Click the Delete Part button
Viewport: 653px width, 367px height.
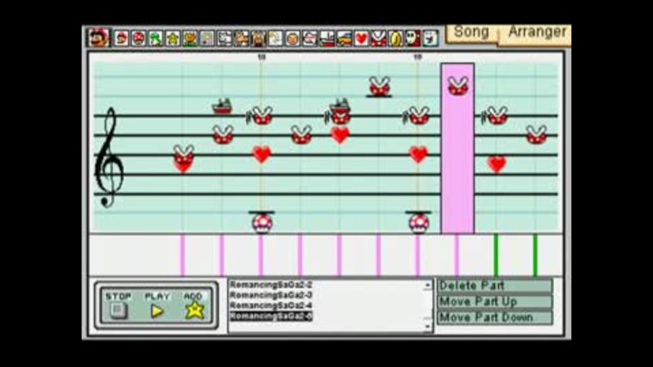coord(495,286)
